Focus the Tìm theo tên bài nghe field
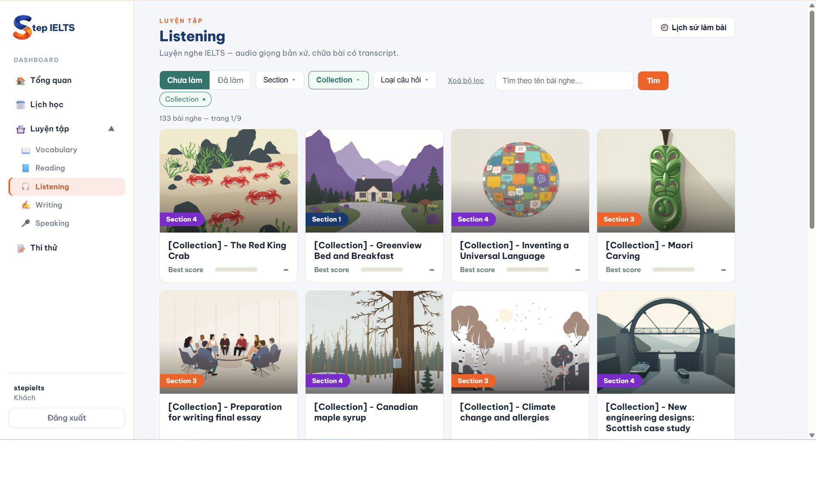 tap(564, 81)
